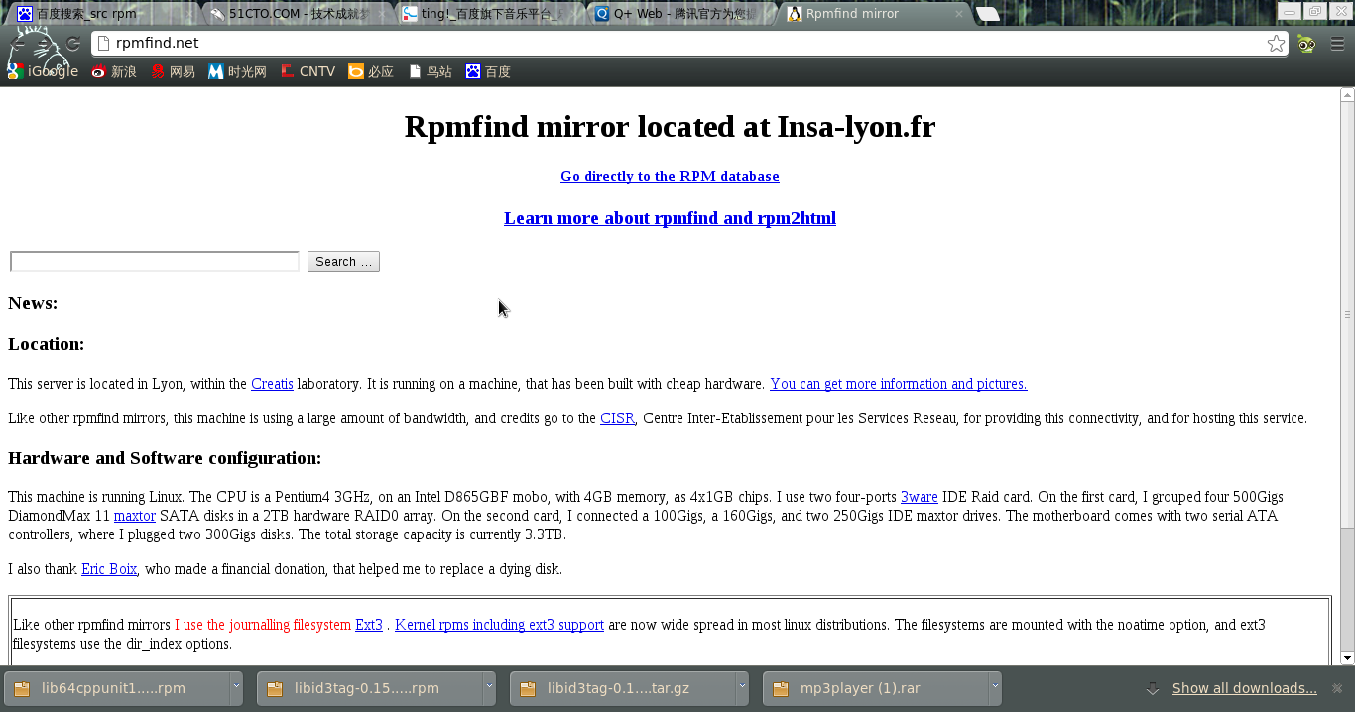Click the Location: heading
Image resolution: width=1355 pixels, height=712 pixels.
47,344
